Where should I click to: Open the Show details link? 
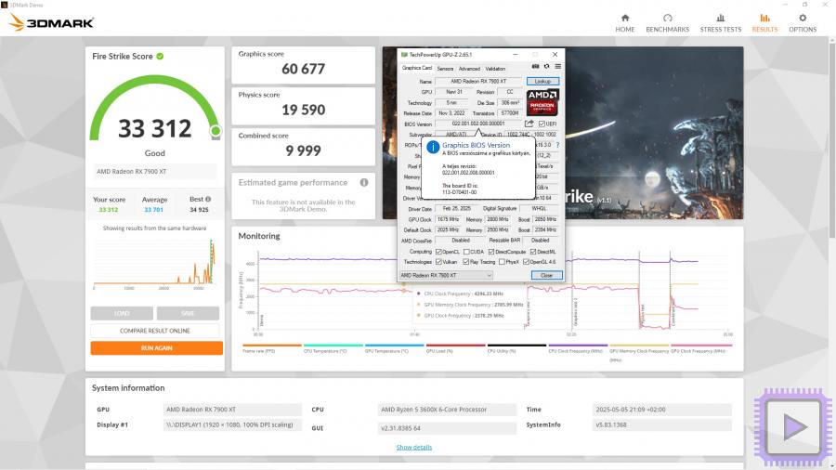pyautogui.click(x=413, y=447)
